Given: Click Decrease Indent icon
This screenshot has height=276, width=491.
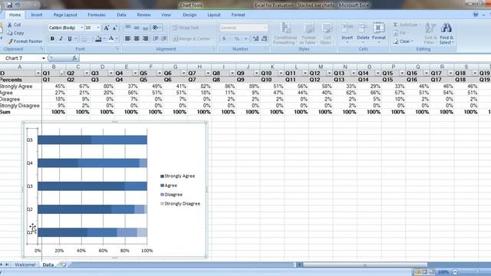Looking at the screenshot, I should pyautogui.click(x=155, y=38).
